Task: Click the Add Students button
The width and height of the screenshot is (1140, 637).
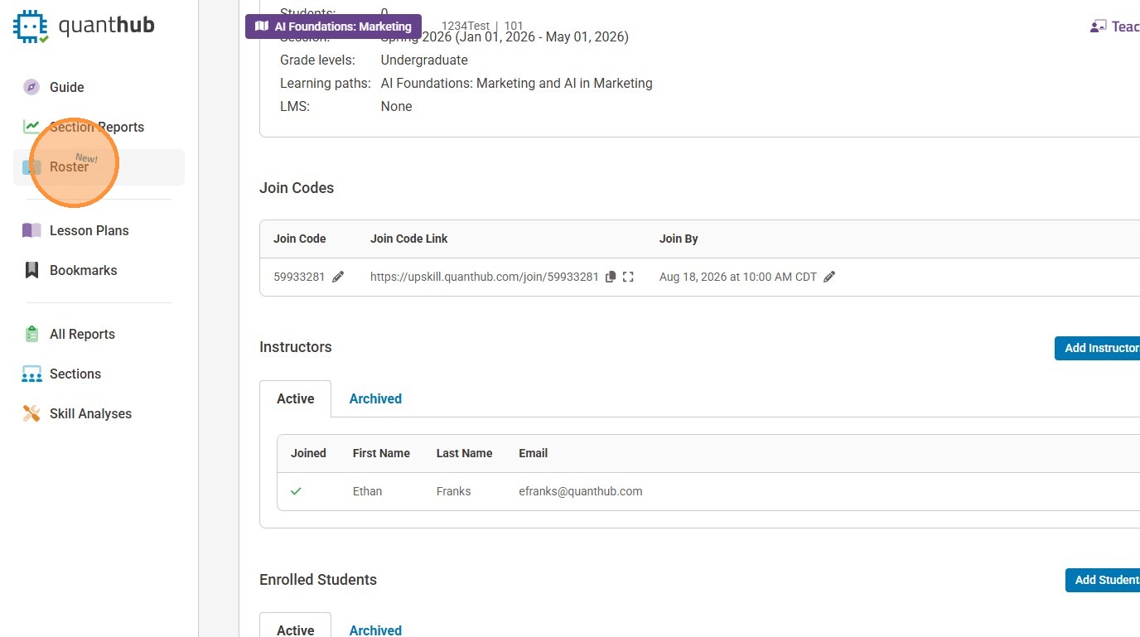Action: [x=1105, y=580]
